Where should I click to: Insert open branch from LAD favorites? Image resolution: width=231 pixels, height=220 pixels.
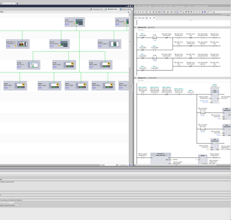point(150,18)
